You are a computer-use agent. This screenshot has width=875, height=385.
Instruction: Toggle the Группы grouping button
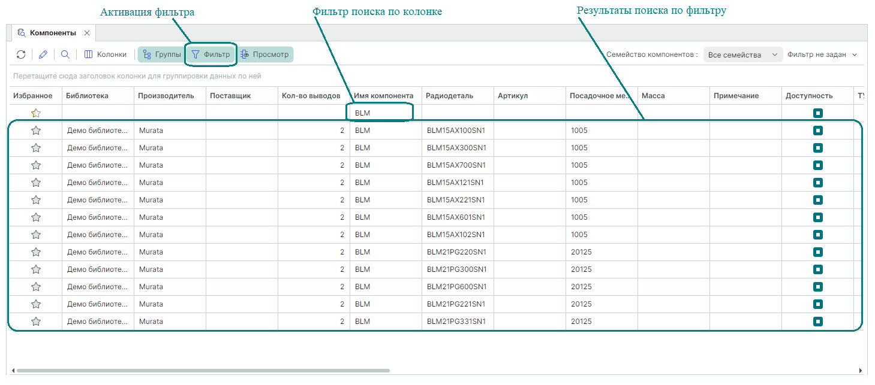pyautogui.click(x=161, y=54)
